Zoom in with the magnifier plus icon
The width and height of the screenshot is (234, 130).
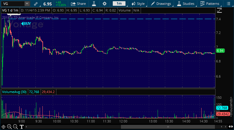click(9, 127)
